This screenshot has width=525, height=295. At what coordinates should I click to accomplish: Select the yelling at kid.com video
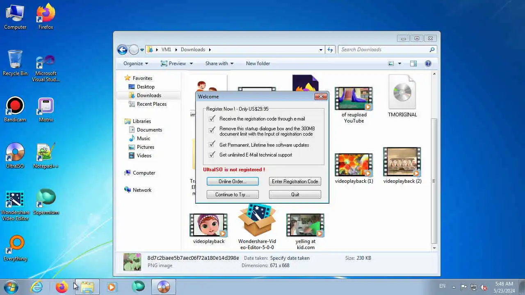306,231
